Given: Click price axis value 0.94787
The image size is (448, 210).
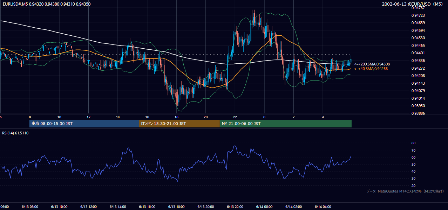Looking at the screenshot, I should click(x=418, y=8).
